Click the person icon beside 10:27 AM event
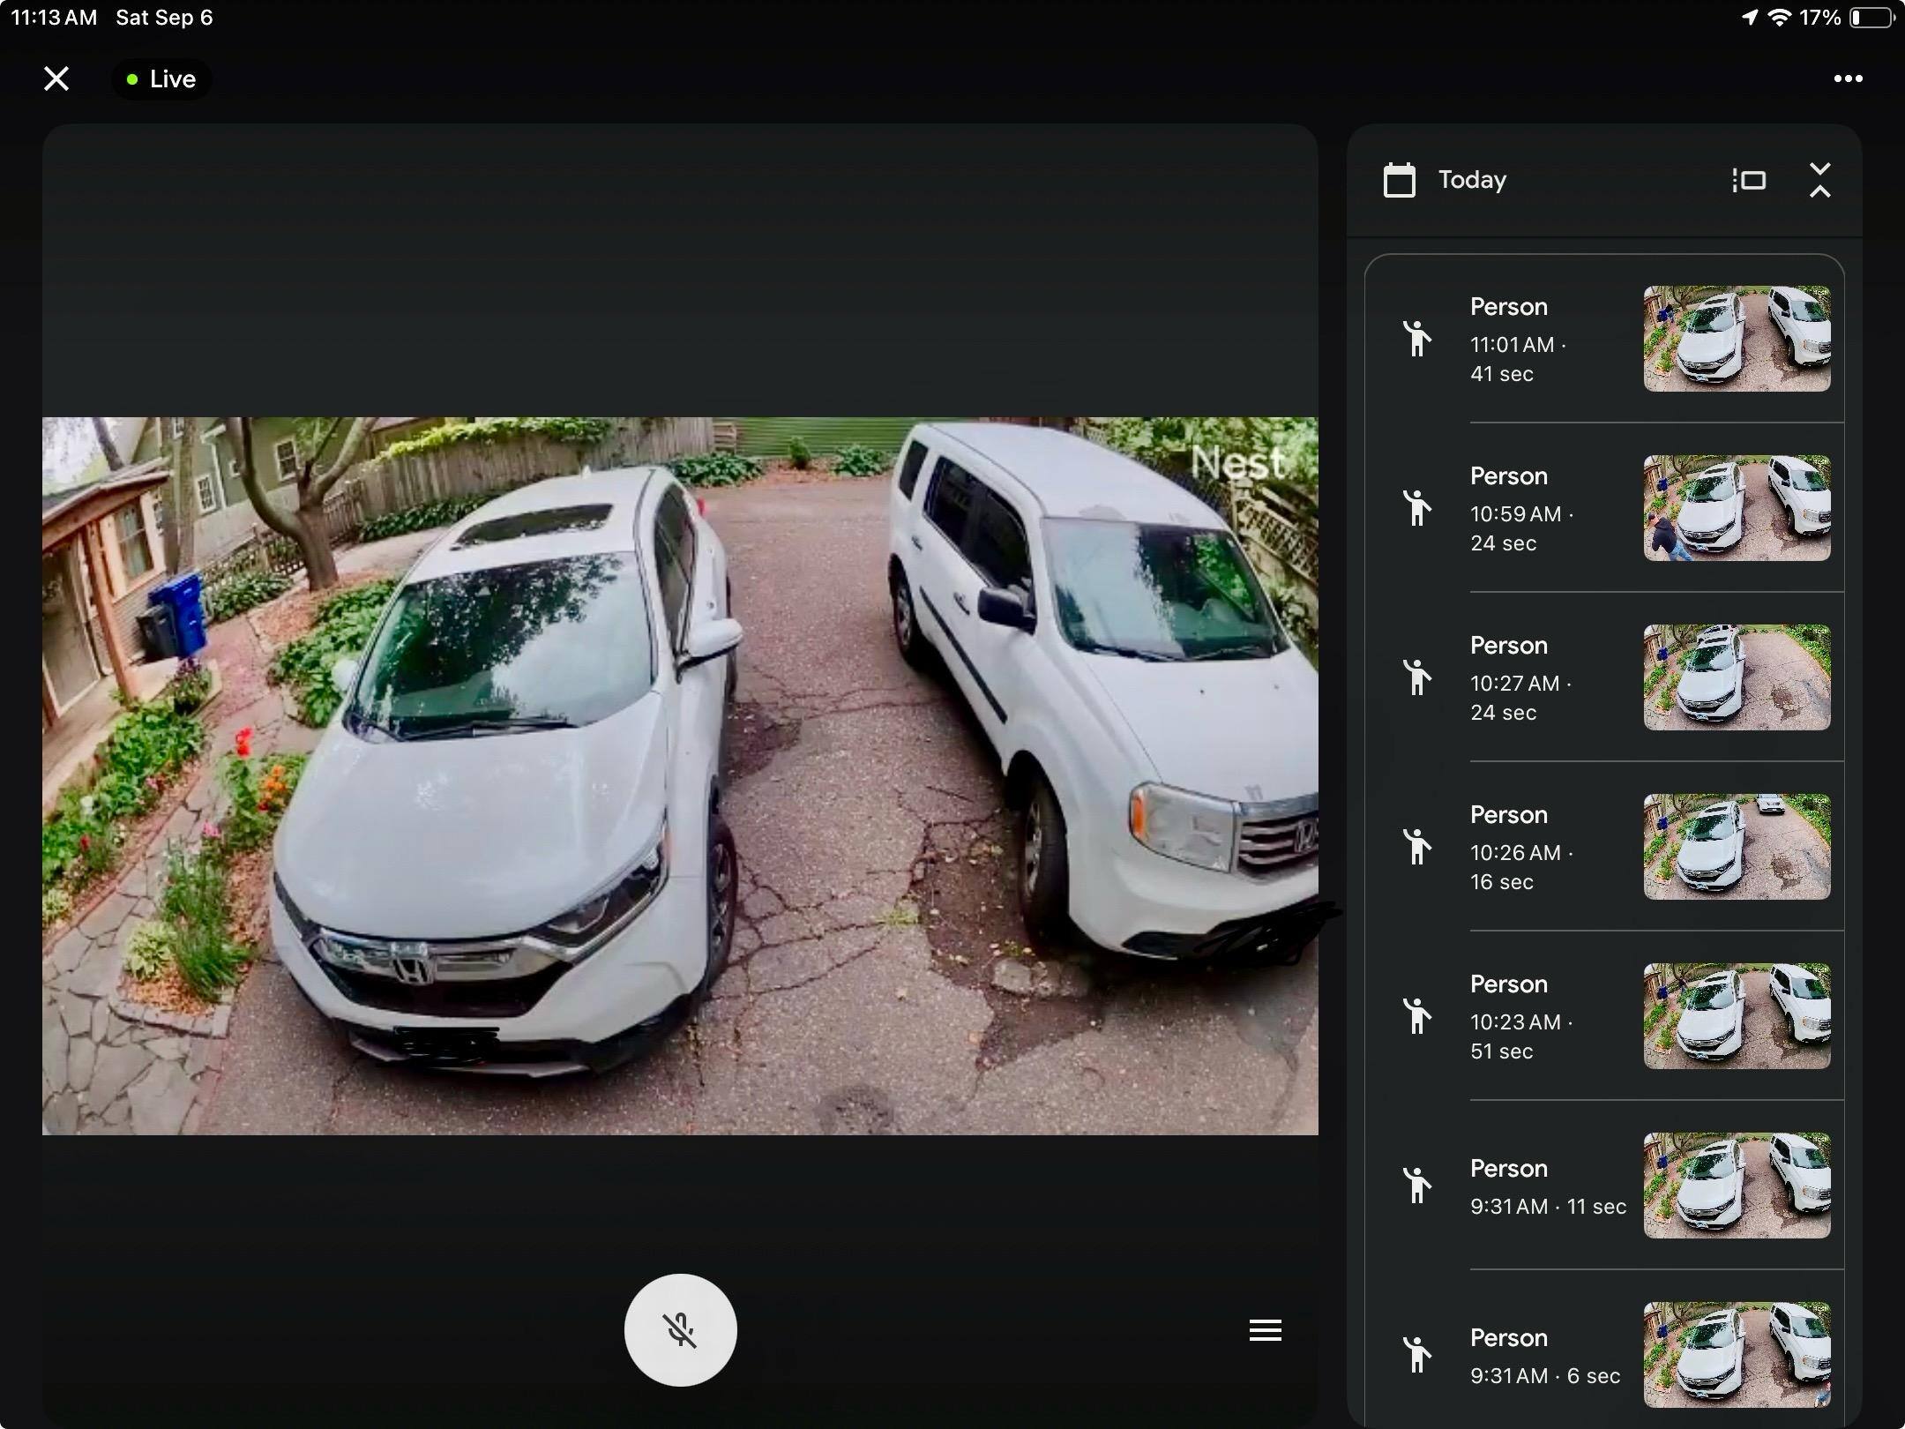The width and height of the screenshot is (1905, 1429). click(x=1416, y=677)
